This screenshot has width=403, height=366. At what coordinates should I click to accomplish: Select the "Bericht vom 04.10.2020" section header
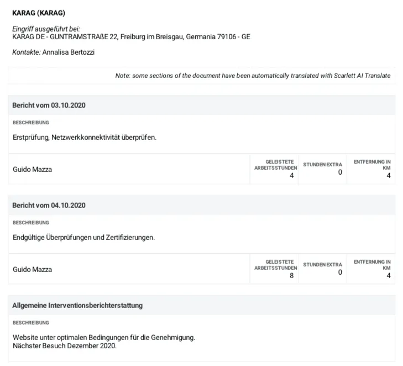[49, 205]
